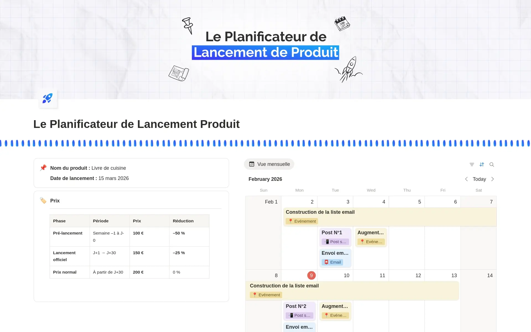Screen dimensions: 531x332
Task: Open the Augment… event on February 4
Action: pyautogui.click(x=371, y=233)
